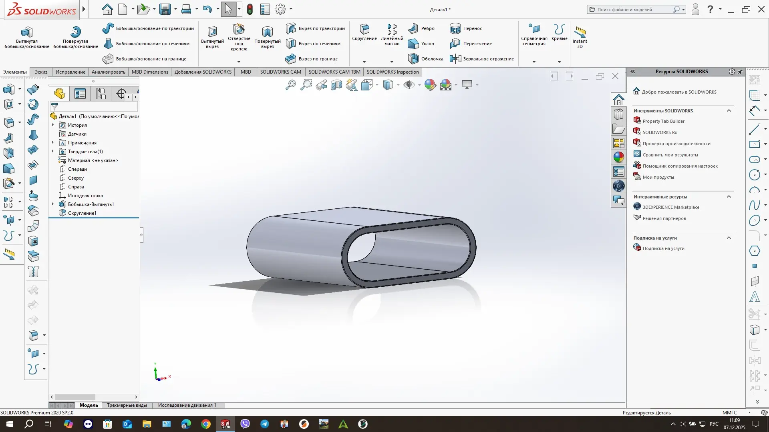Select the Пересечение intersect tool
This screenshot has height=432, width=769.
click(471, 44)
